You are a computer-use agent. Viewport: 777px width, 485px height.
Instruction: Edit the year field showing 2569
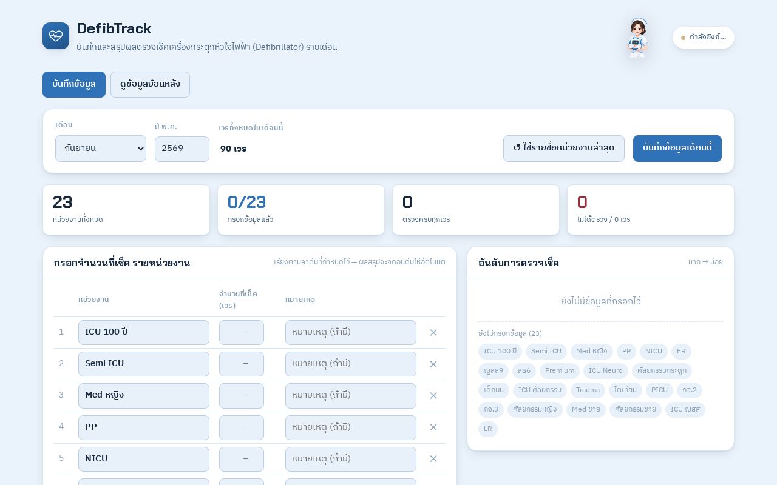pos(182,149)
